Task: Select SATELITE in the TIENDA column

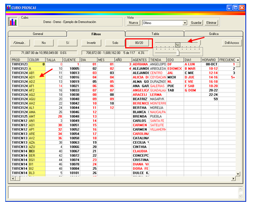Action: 158,125
